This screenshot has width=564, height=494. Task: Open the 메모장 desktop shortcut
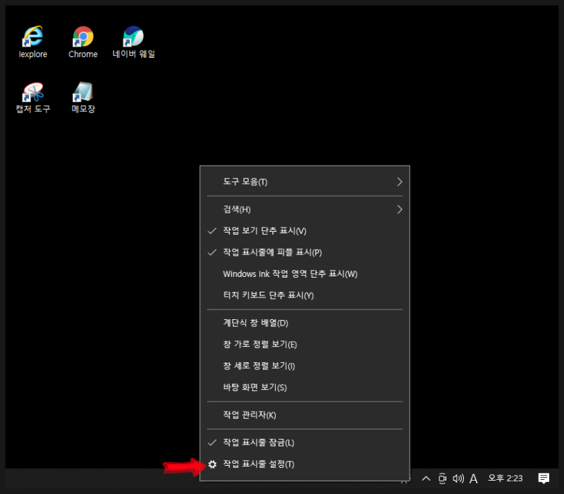pos(82,97)
